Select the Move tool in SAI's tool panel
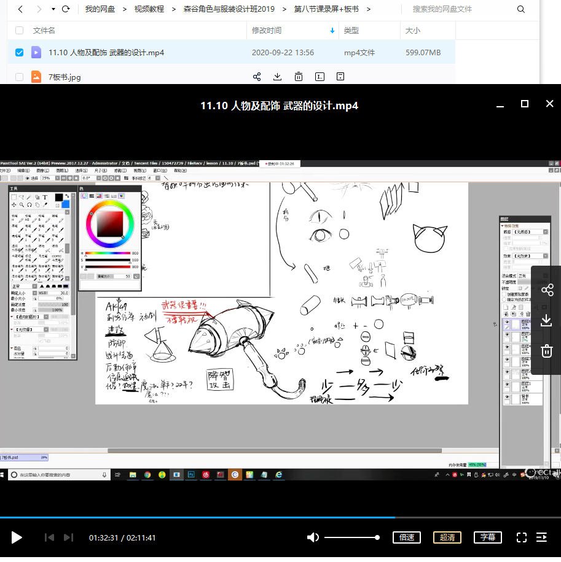 point(14,205)
